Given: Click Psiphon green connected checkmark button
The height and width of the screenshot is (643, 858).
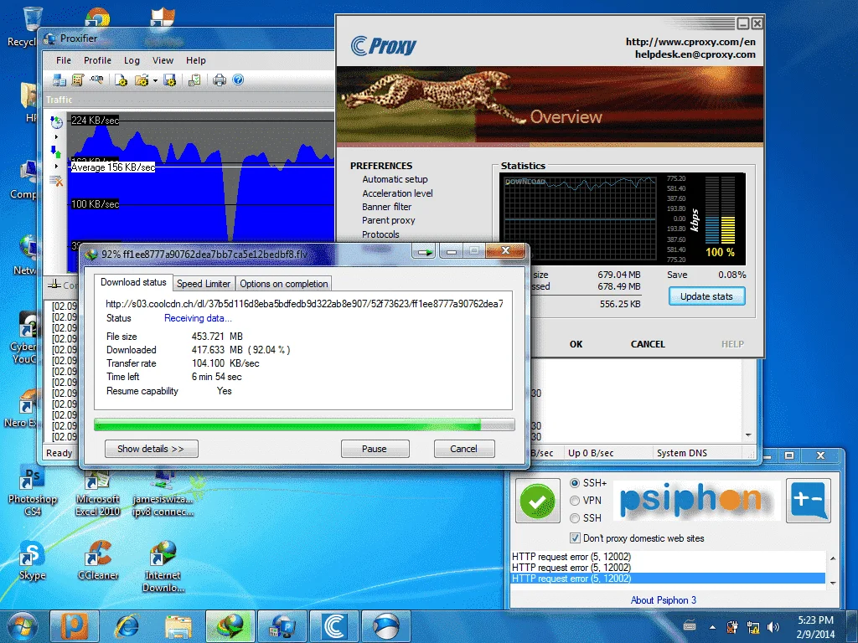Looking at the screenshot, I should [x=537, y=501].
